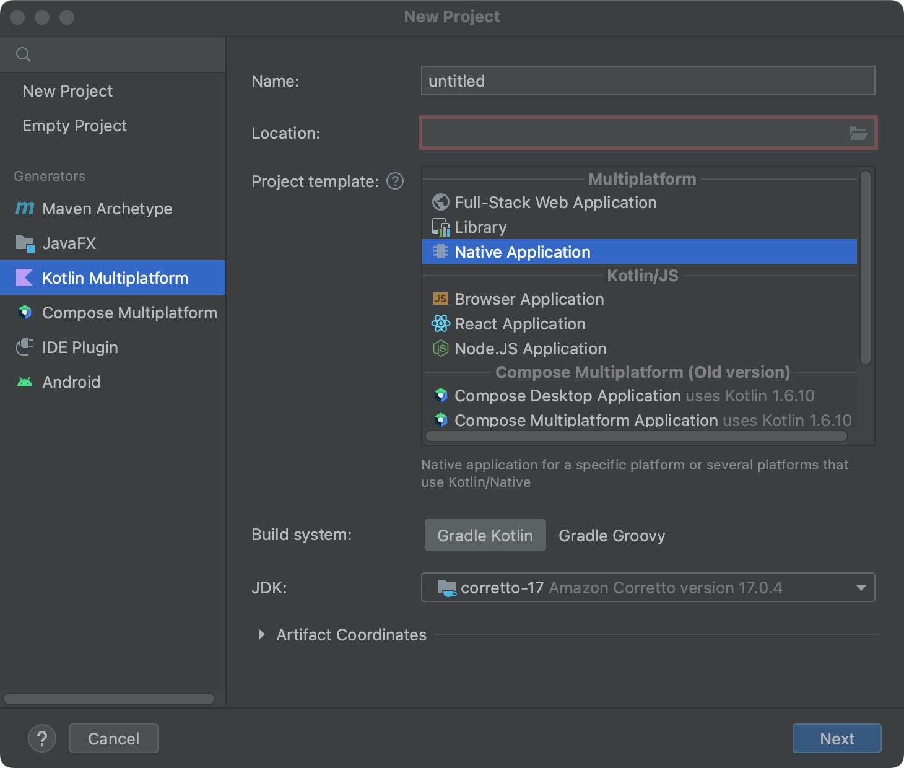Choose the Compose Multiplatform generator
This screenshot has width=904, height=768.
[113, 313]
